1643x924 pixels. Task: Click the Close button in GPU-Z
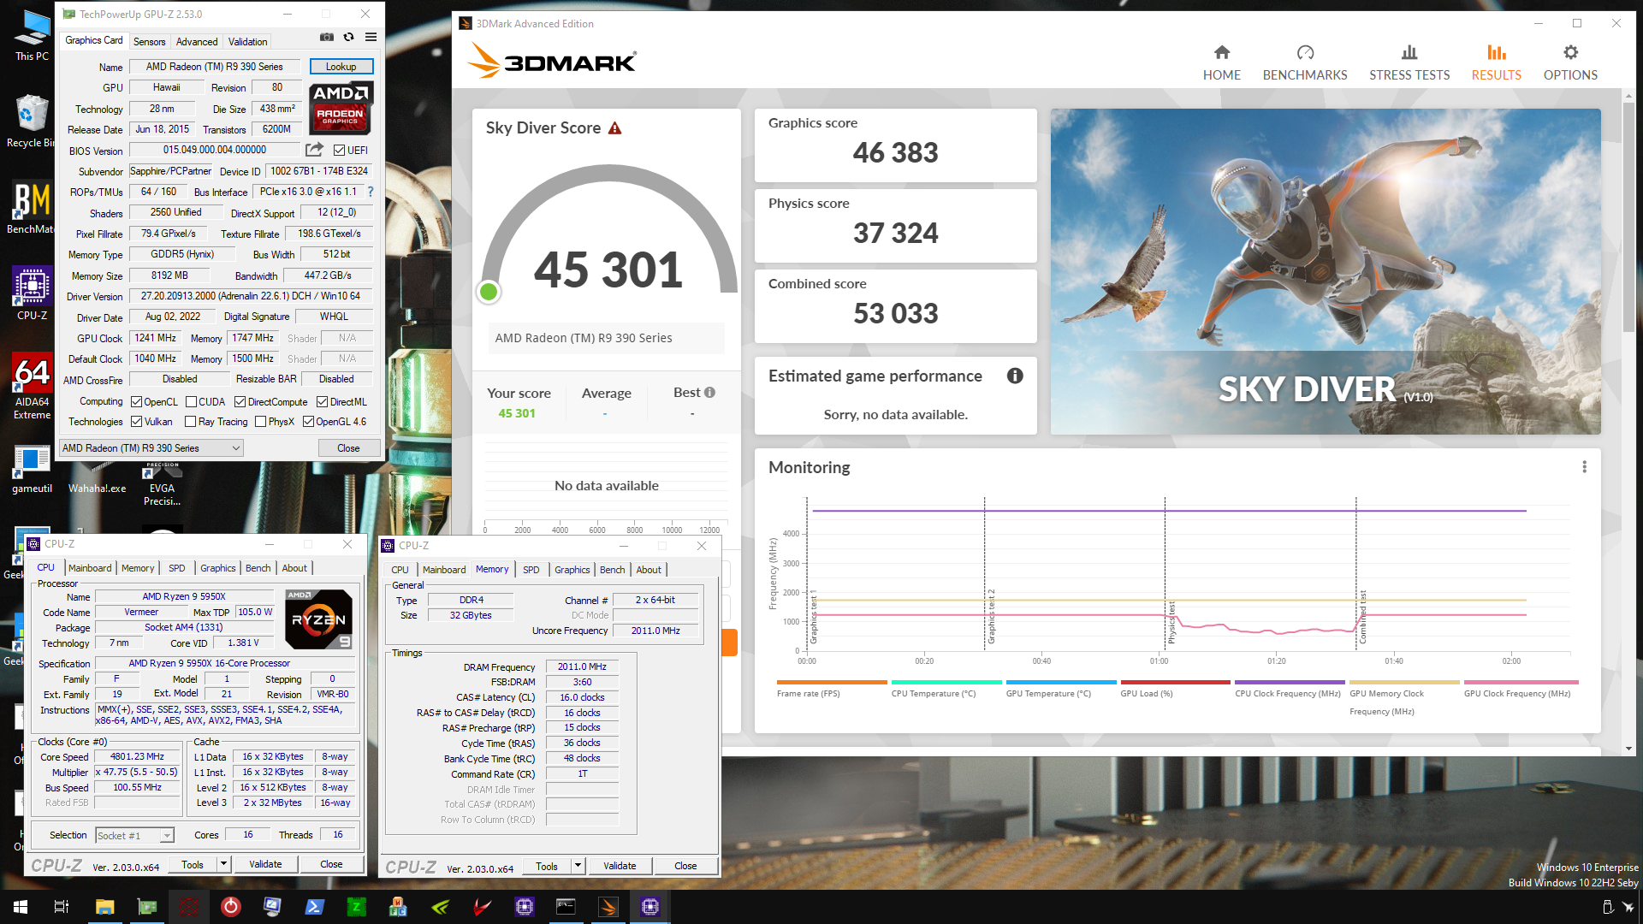click(348, 448)
